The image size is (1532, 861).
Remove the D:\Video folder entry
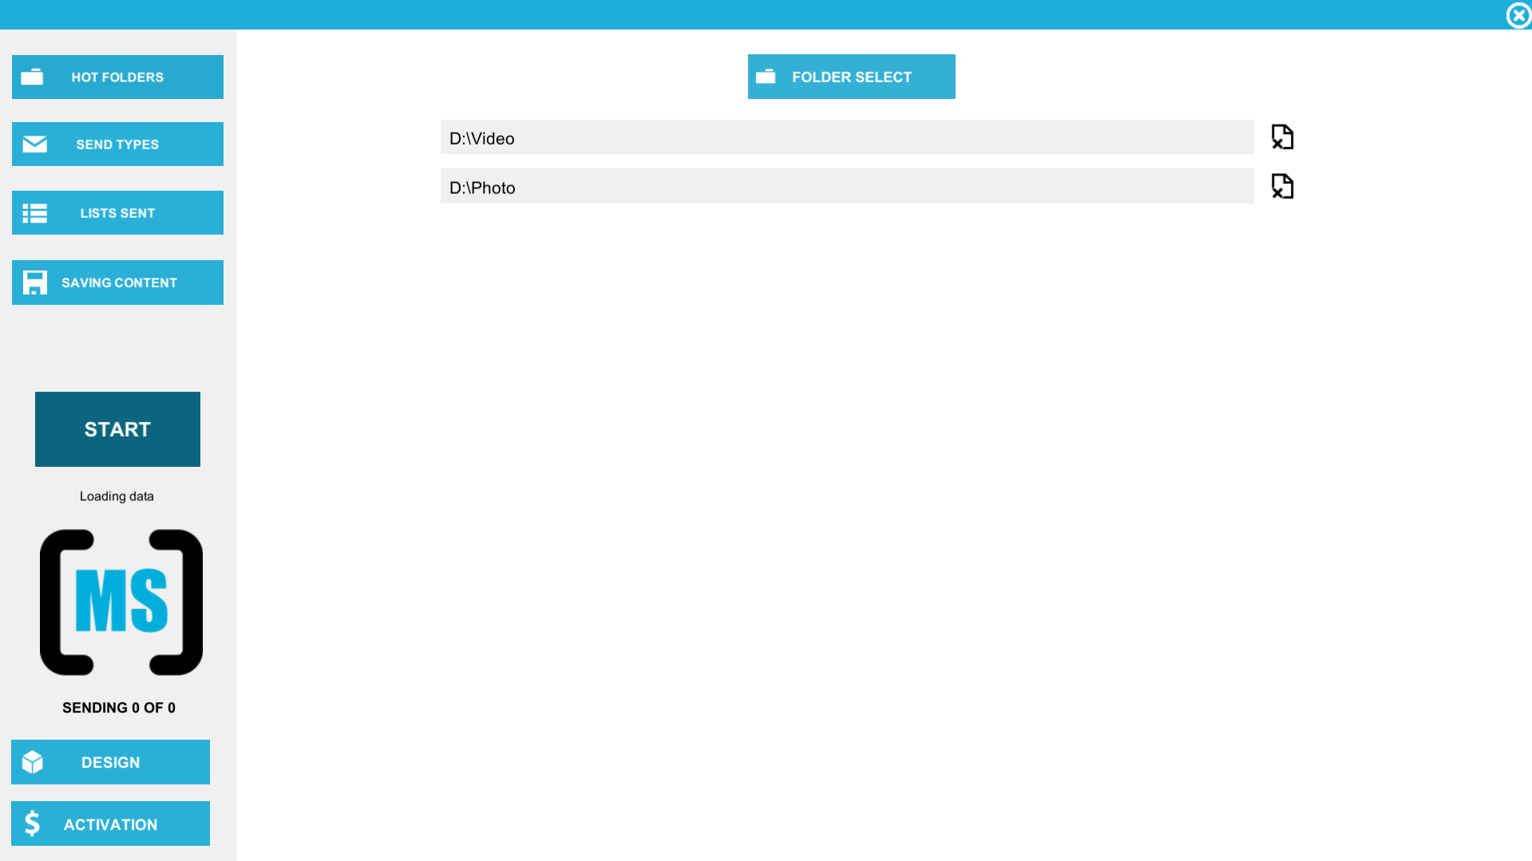click(1282, 137)
